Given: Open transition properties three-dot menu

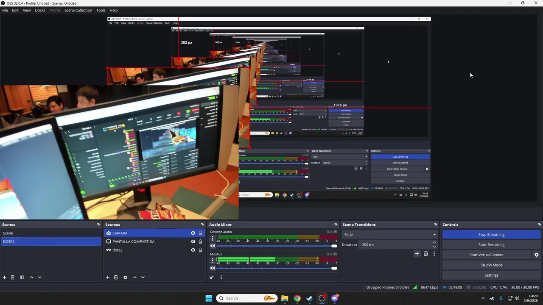Looking at the screenshot, I should point(434,254).
